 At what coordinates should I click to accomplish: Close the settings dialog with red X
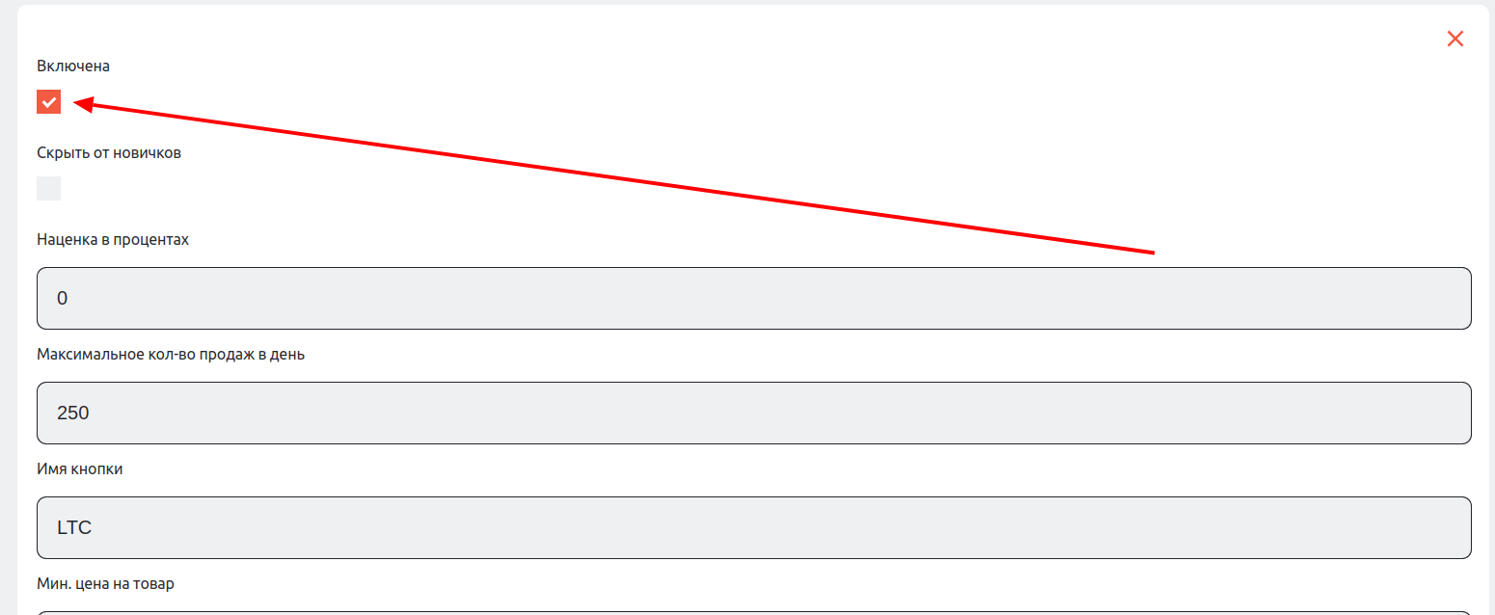[1455, 39]
